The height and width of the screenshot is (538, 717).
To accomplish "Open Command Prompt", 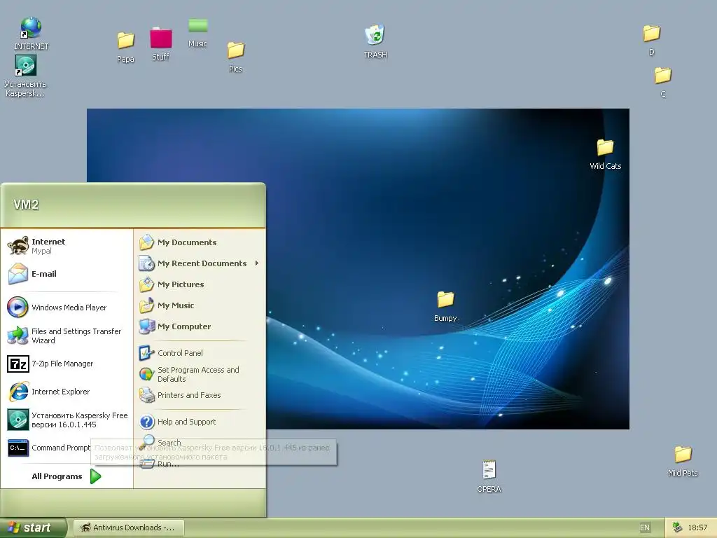I will (67, 448).
